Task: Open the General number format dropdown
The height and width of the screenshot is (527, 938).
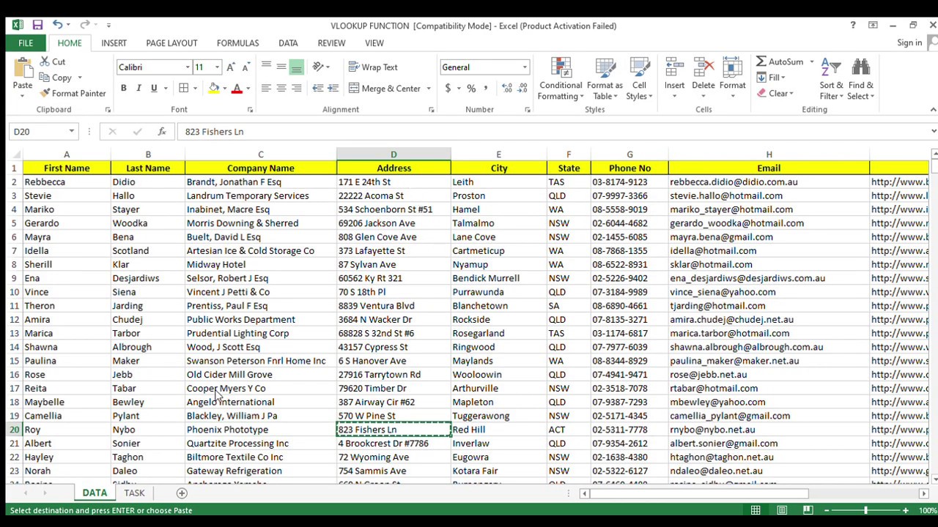Action: pos(525,67)
